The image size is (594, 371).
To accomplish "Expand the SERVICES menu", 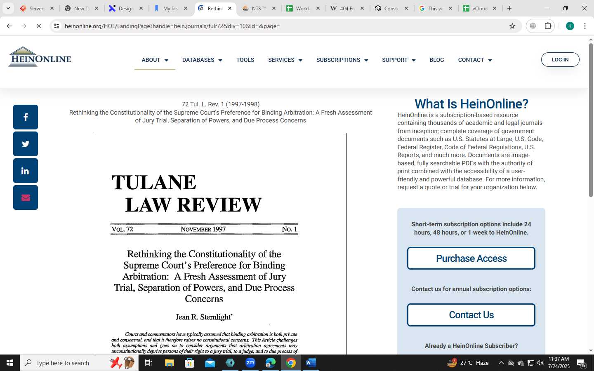I will [285, 60].
